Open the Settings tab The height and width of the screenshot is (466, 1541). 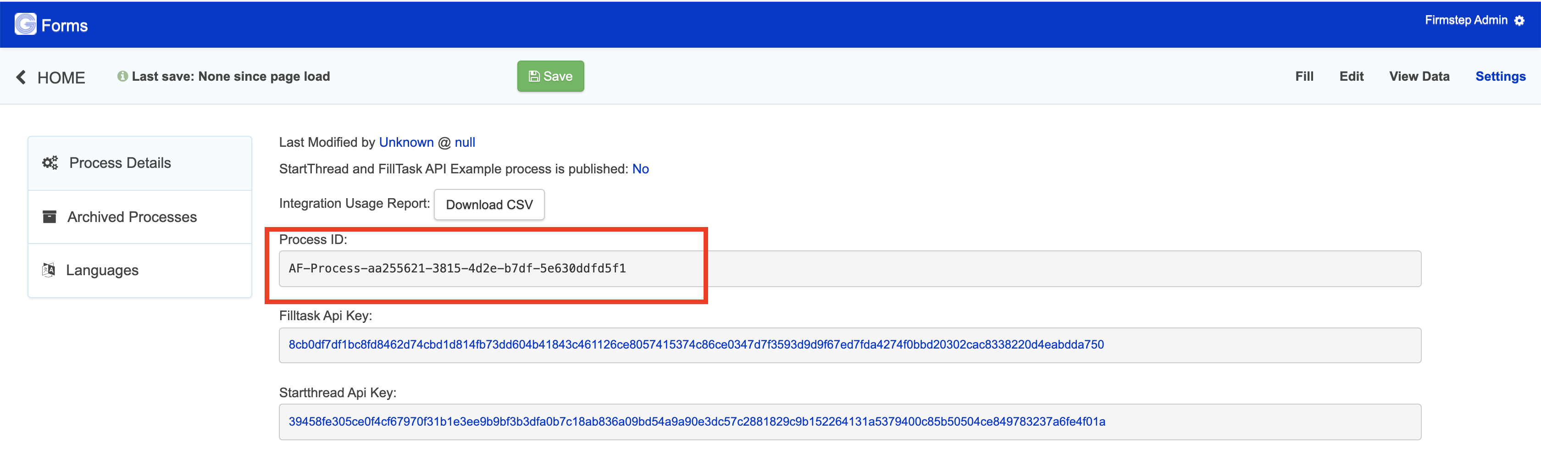[1500, 77]
